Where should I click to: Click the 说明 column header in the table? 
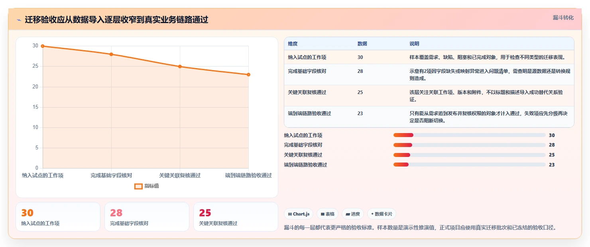click(415, 44)
